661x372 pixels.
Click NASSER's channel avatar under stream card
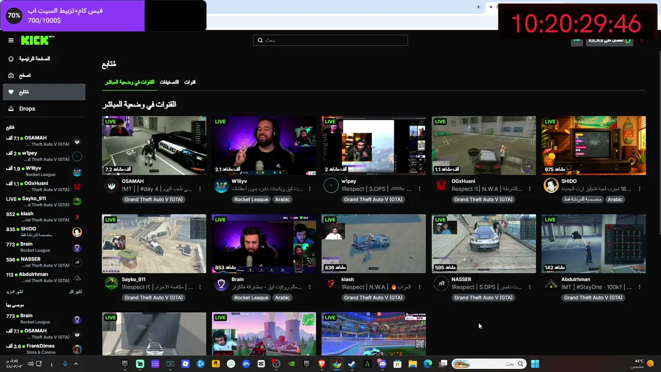pyautogui.click(x=441, y=284)
